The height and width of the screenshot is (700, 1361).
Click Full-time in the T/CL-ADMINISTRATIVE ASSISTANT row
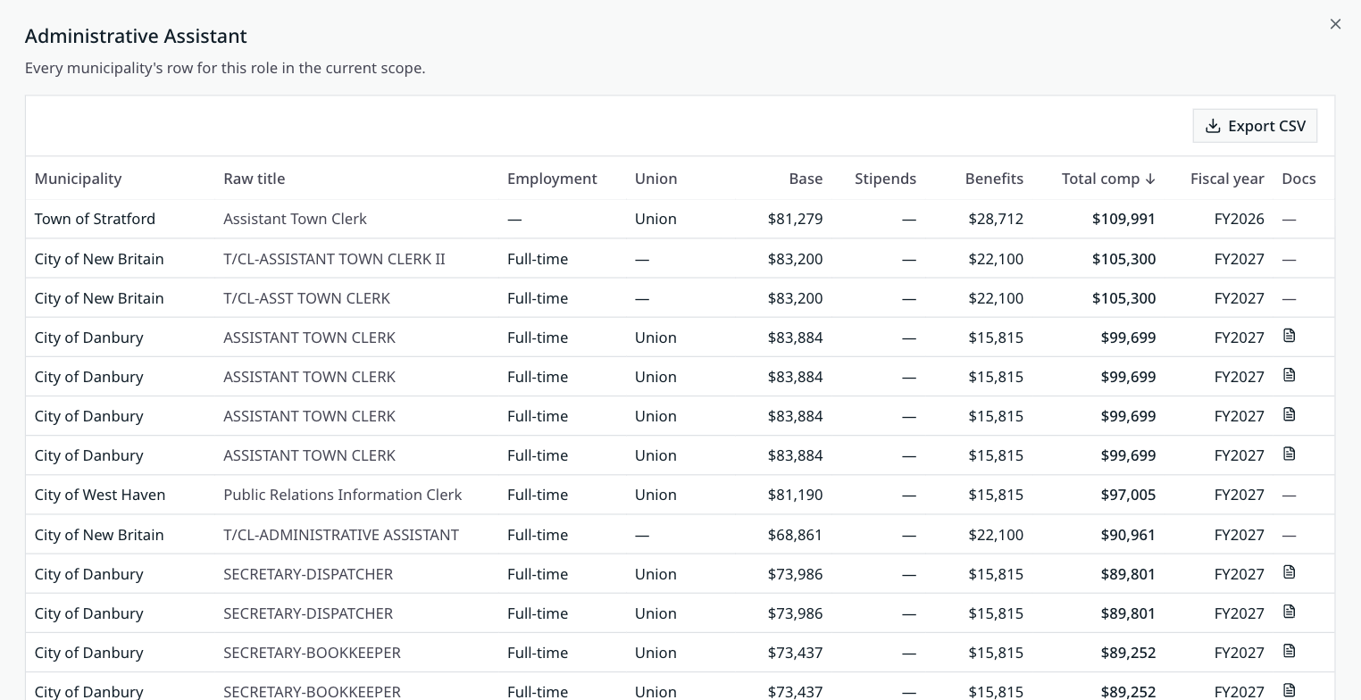(538, 535)
